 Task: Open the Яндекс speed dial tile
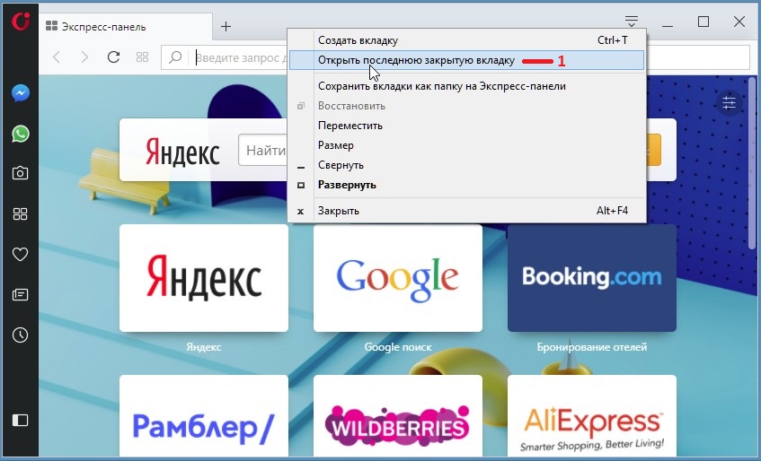[x=204, y=278]
